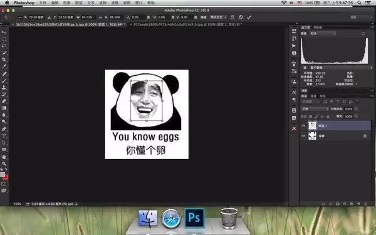Image resolution: width=376 pixels, height=235 pixels.
Task: Toggle the width-height link icon
Action: [100, 18]
